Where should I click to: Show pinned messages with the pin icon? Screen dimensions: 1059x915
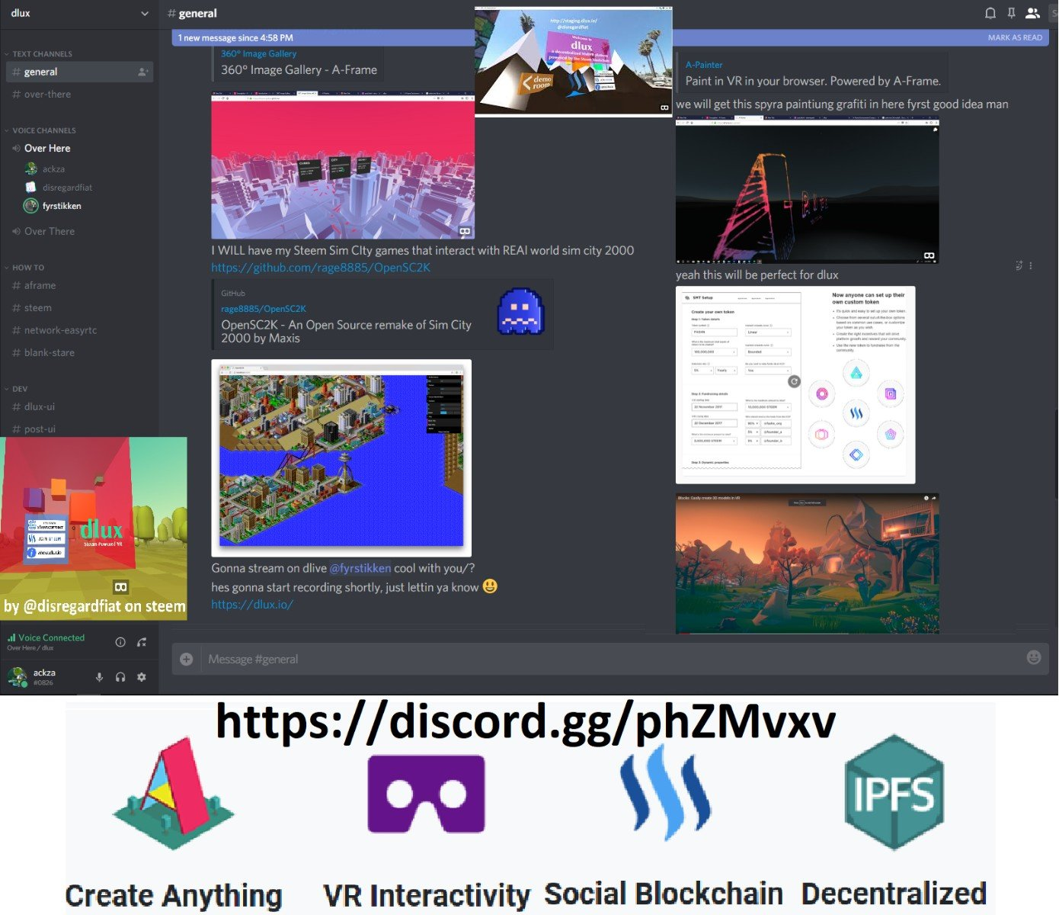pos(1011,13)
